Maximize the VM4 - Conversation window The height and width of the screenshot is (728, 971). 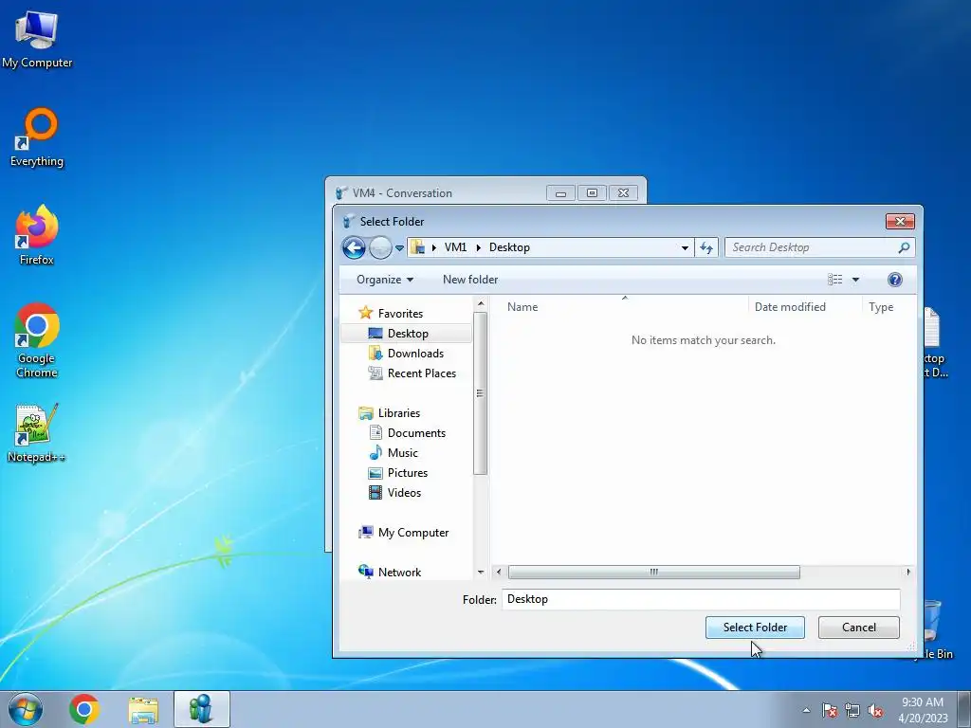click(592, 193)
